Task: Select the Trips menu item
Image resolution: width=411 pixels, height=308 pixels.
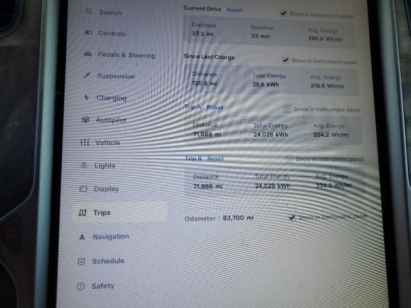Action: tap(101, 212)
